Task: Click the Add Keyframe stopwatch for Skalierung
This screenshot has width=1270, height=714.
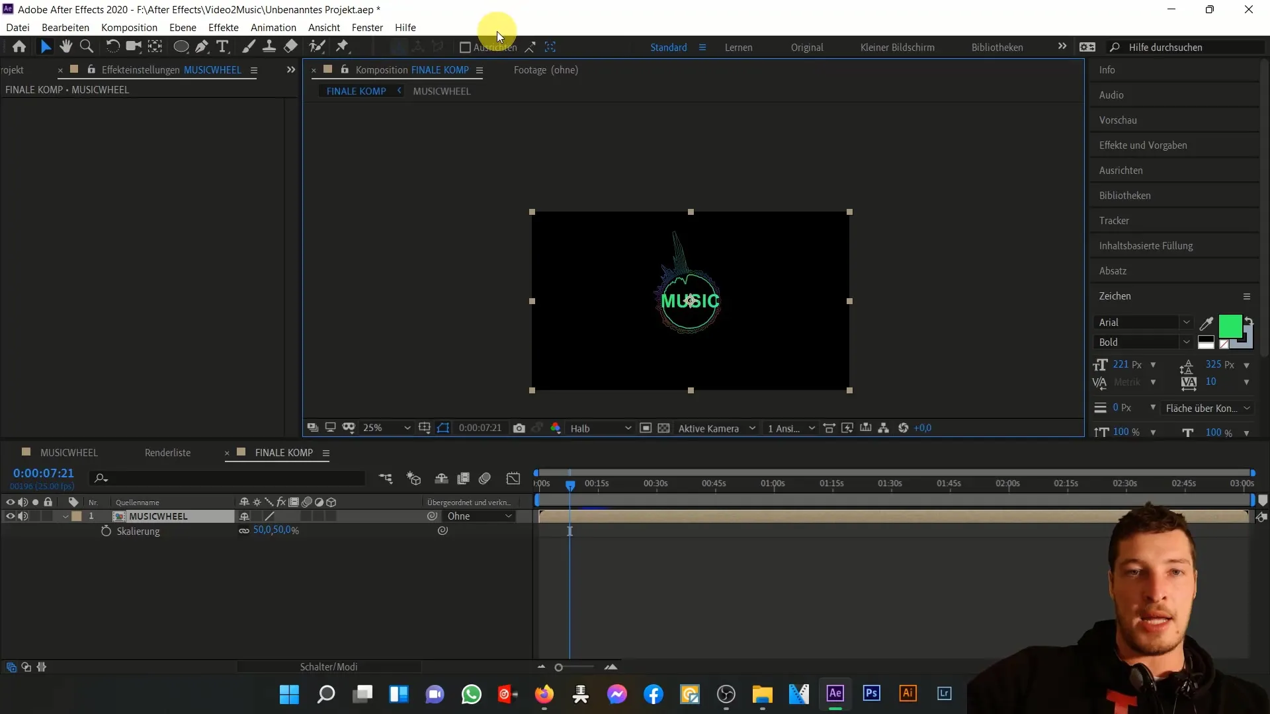Action: (106, 530)
